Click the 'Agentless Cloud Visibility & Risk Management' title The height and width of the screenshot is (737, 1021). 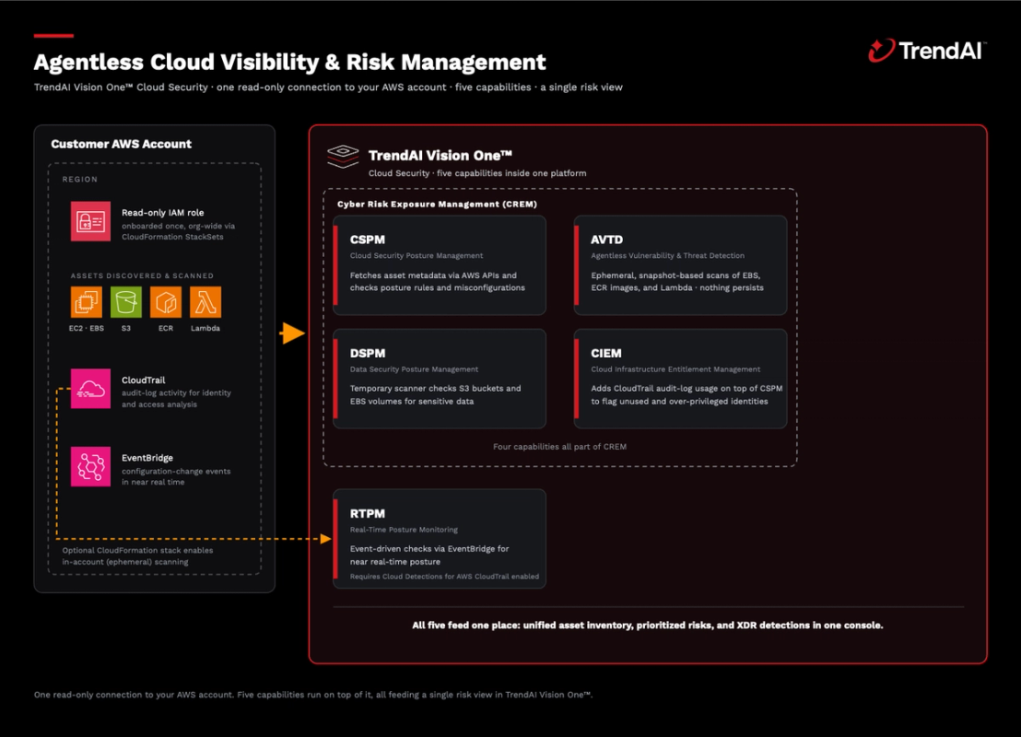click(289, 62)
